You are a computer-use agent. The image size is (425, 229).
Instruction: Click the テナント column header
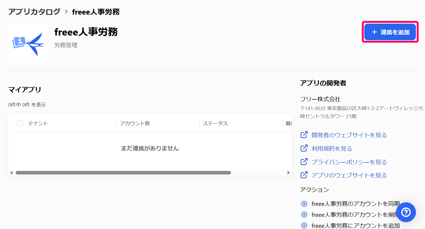(38, 123)
